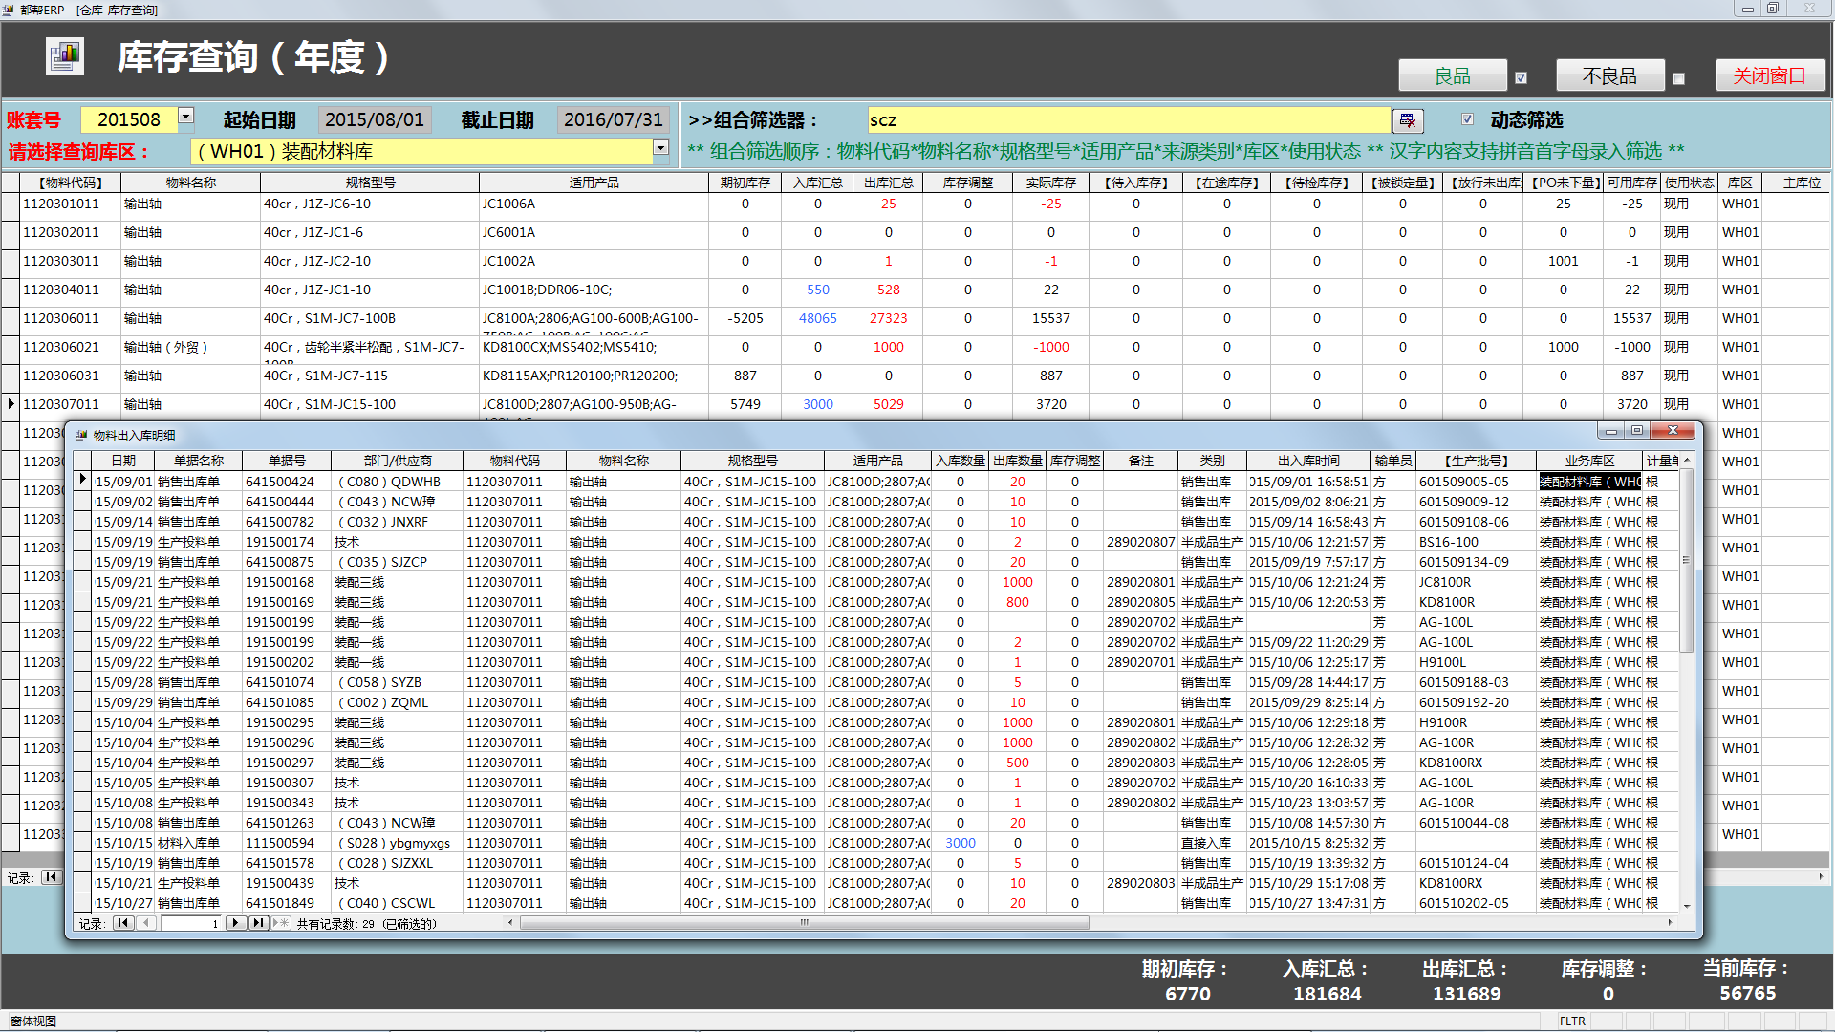Image resolution: width=1835 pixels, height=1032 pixels.
Task: Click first-record button in main window record bar
Action: 52,877
